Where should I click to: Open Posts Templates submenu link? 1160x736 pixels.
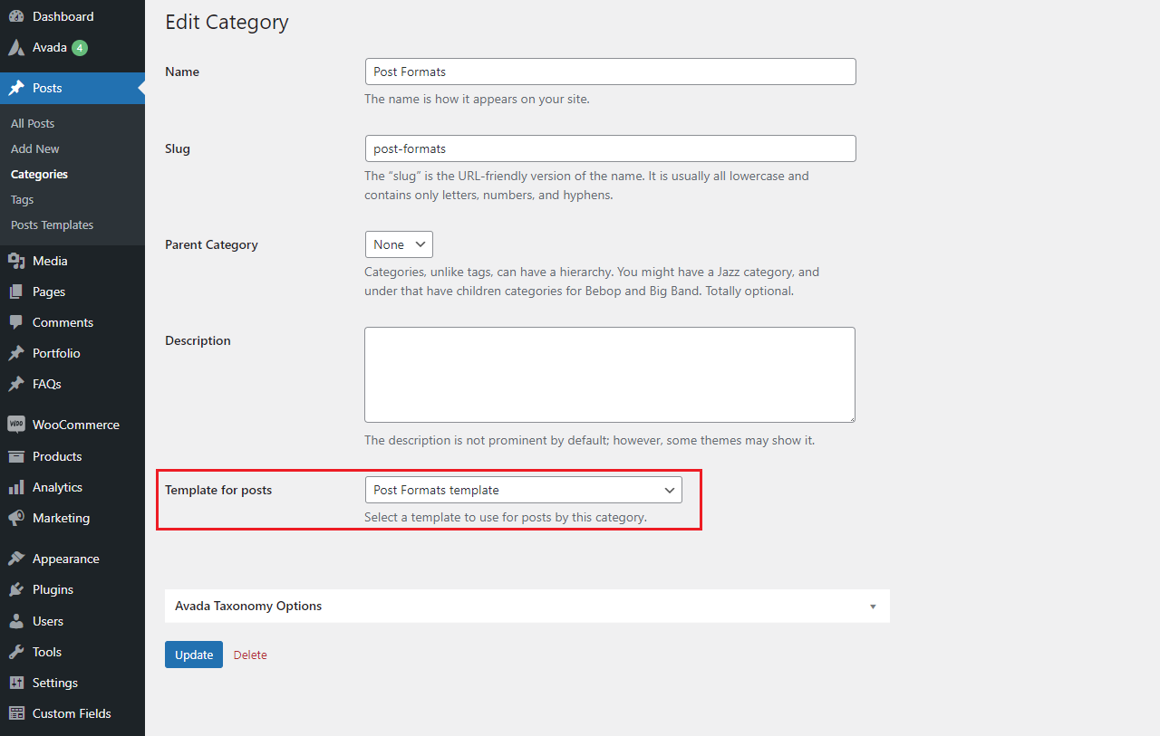[52, 225]
